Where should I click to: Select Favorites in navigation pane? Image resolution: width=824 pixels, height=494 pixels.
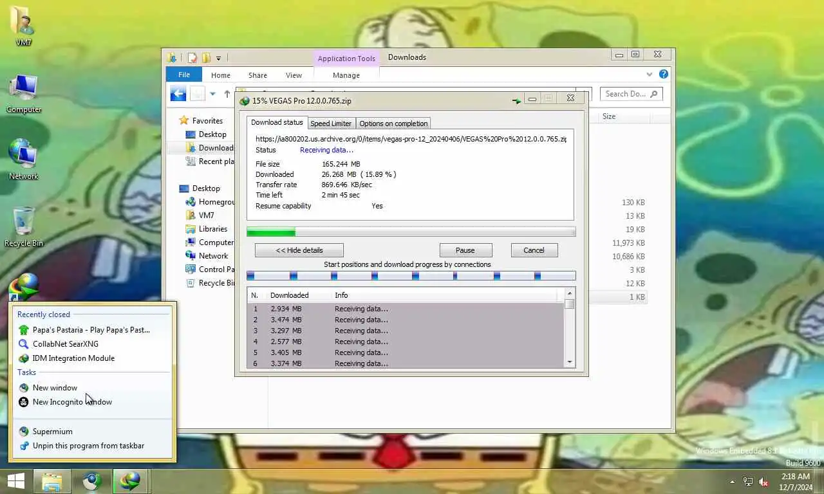201,121
